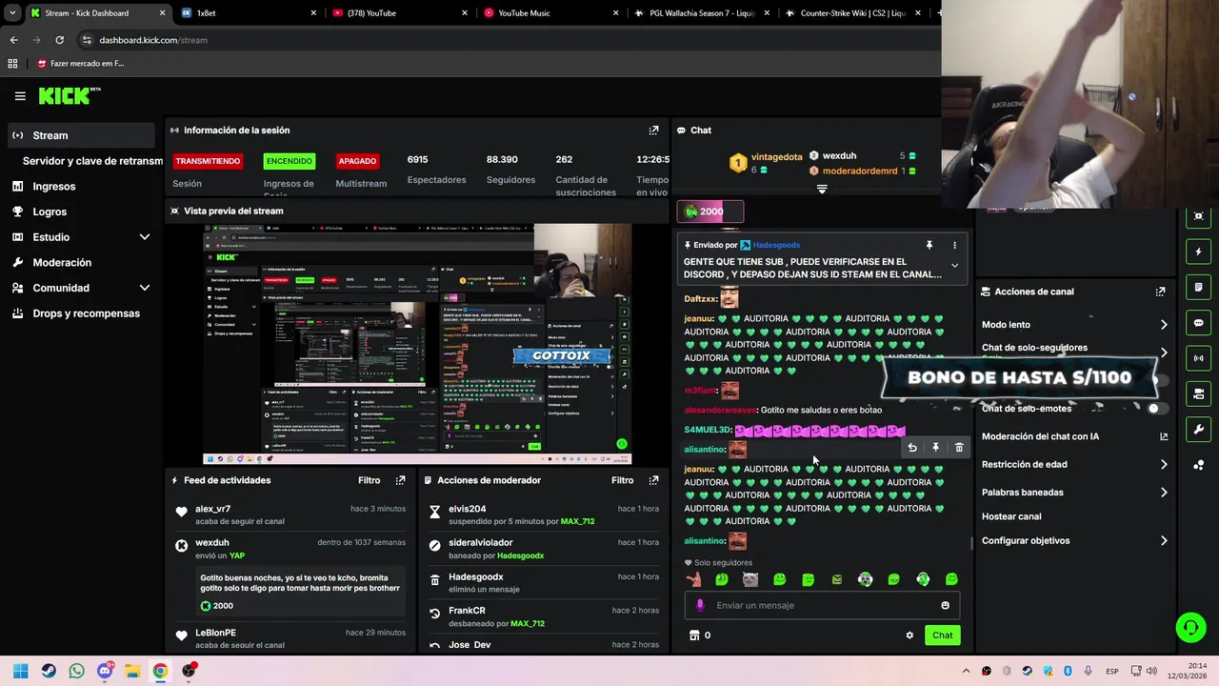The height and width of the screenshot is (686, 1219).
Task: Click Hostear canal option
Action: [x=1011, y=516]
